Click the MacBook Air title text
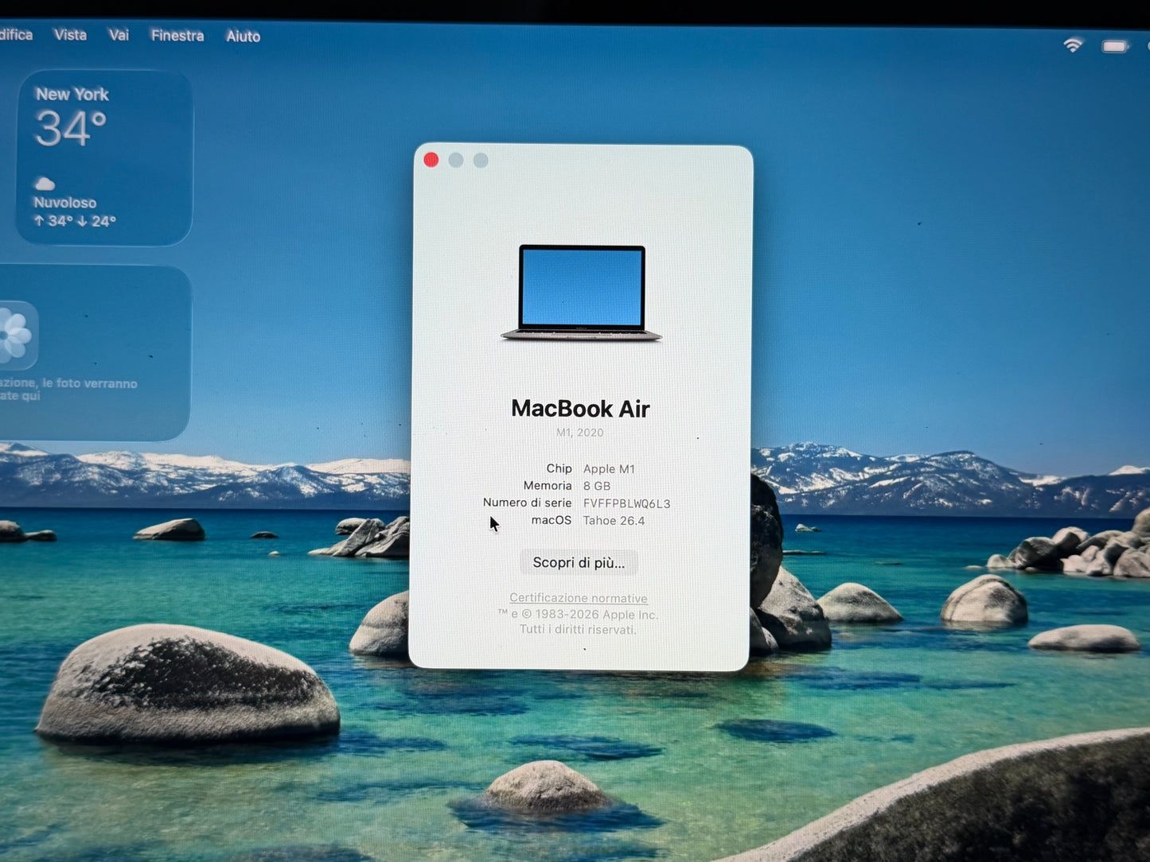1150x862 pixels. point(580,409)
